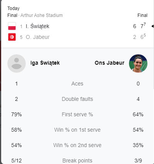
Task: Select O. Jabeur in the scoreboard
Action: tap(38, 37)
